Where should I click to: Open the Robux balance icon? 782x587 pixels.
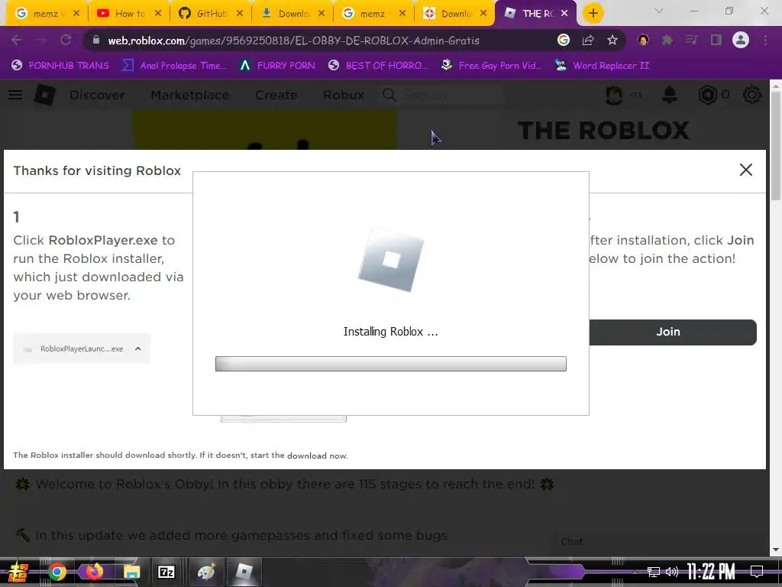coord(707,95)
